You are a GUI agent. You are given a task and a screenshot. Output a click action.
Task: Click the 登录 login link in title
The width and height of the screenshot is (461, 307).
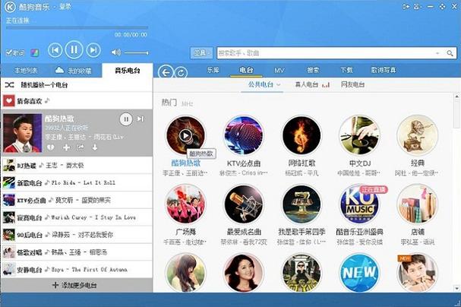coord(65,7)
